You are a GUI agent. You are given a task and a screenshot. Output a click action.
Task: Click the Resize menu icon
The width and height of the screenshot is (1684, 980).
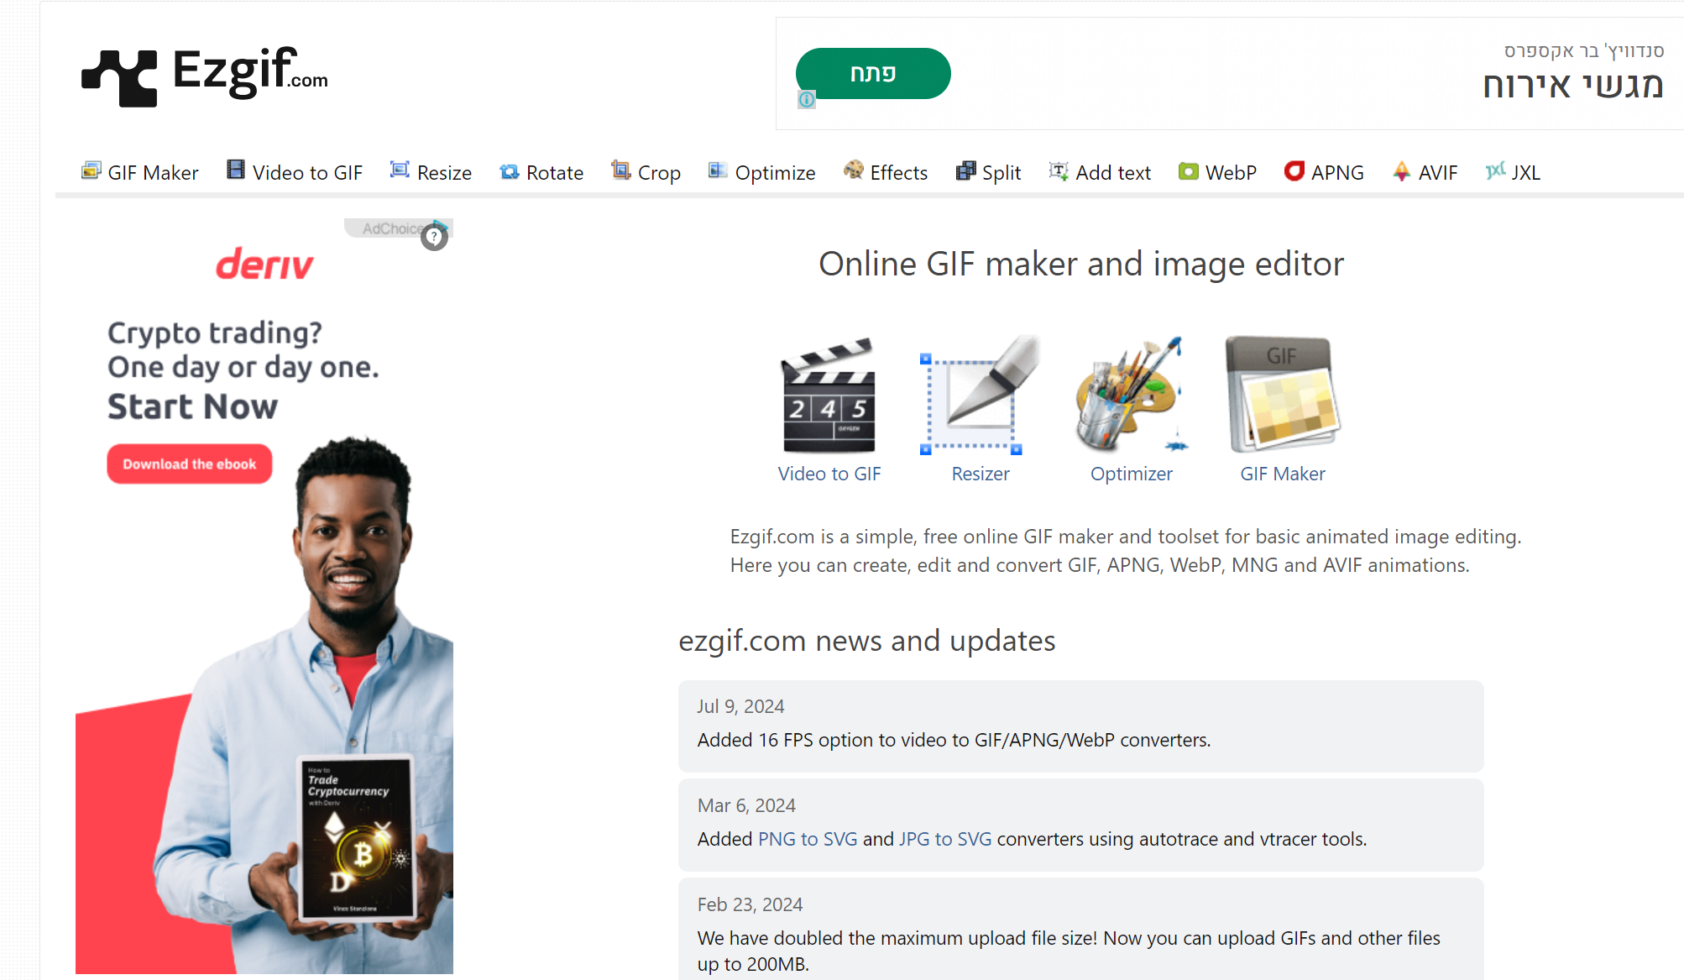point(400,170)
